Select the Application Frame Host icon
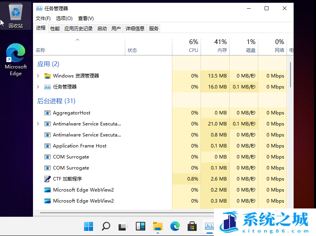This screenshot has height=236, width=316. [47, 146]
